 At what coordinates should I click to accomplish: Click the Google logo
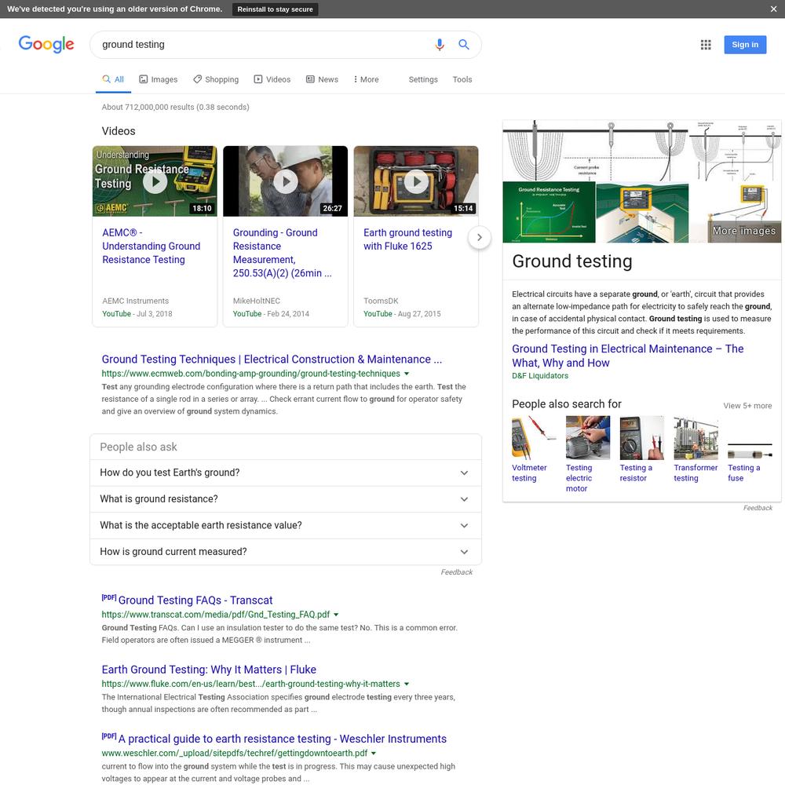click(x=46, y=45)
